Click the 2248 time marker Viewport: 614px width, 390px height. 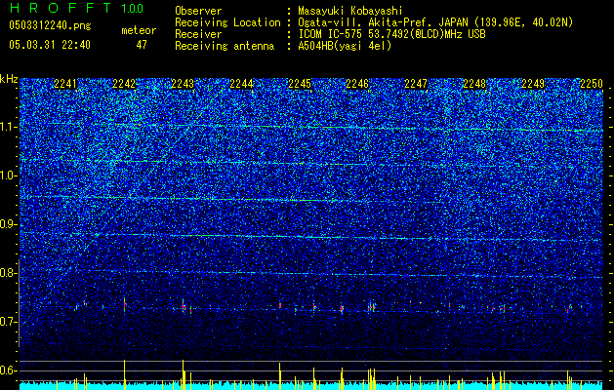[474, 84]
